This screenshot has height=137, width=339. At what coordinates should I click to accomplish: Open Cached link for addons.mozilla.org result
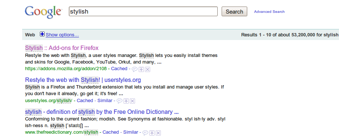coord(119,69)
